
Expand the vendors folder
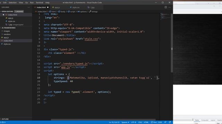click(x=7, y=34)
